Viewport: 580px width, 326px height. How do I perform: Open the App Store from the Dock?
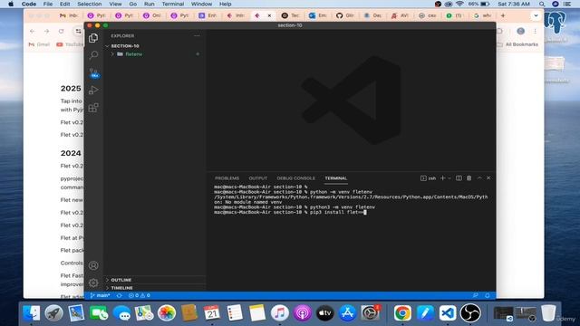point(347,313)
